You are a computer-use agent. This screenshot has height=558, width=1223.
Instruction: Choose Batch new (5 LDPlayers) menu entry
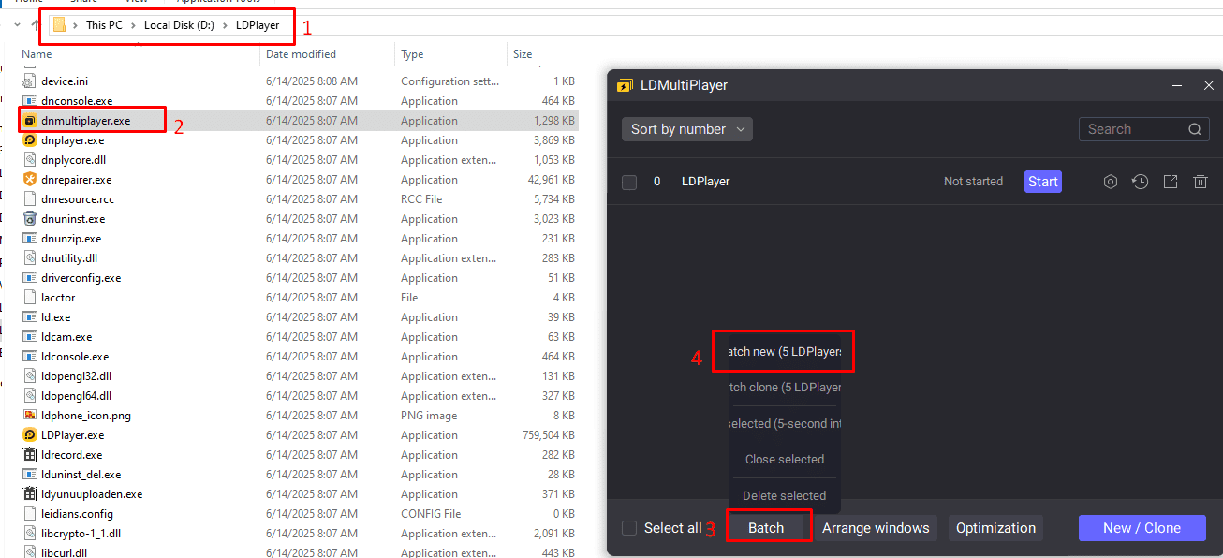[x=784, y=352]
